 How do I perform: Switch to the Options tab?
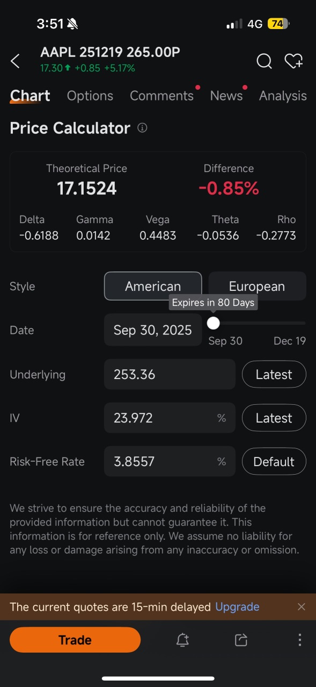click(x=90, y=96)
